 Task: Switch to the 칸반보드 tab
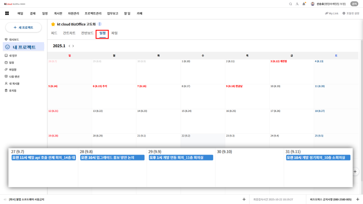tap(87, 33)
